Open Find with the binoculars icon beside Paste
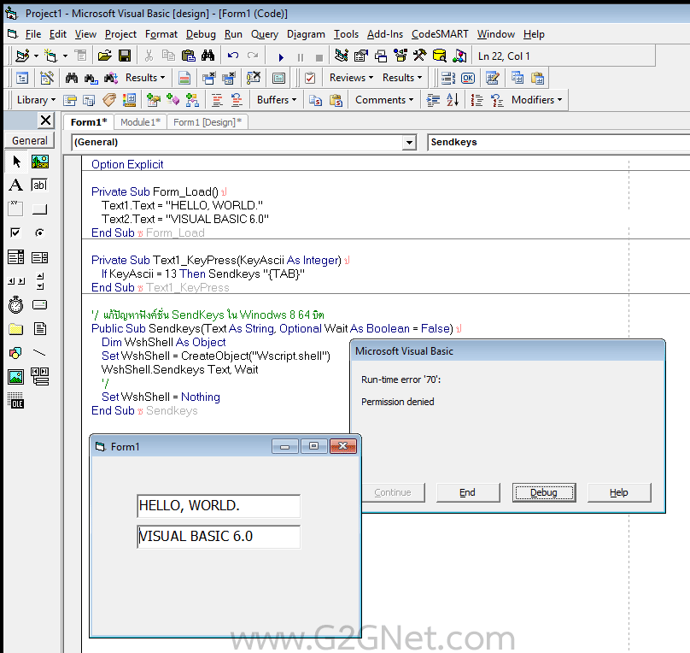Screen dimensions: 690x653 tap(208, 56)
